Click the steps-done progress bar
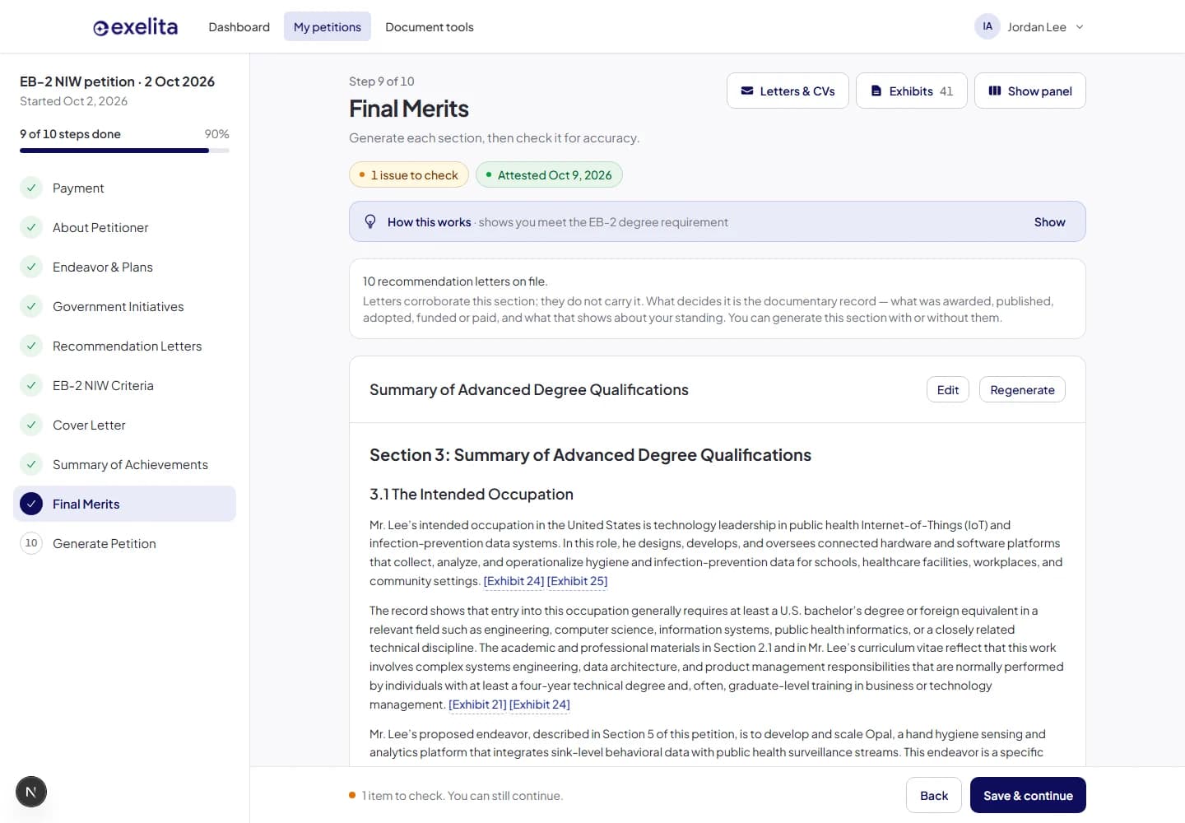The height and width of the screenshot is (823, 1185). coord(124,151)
